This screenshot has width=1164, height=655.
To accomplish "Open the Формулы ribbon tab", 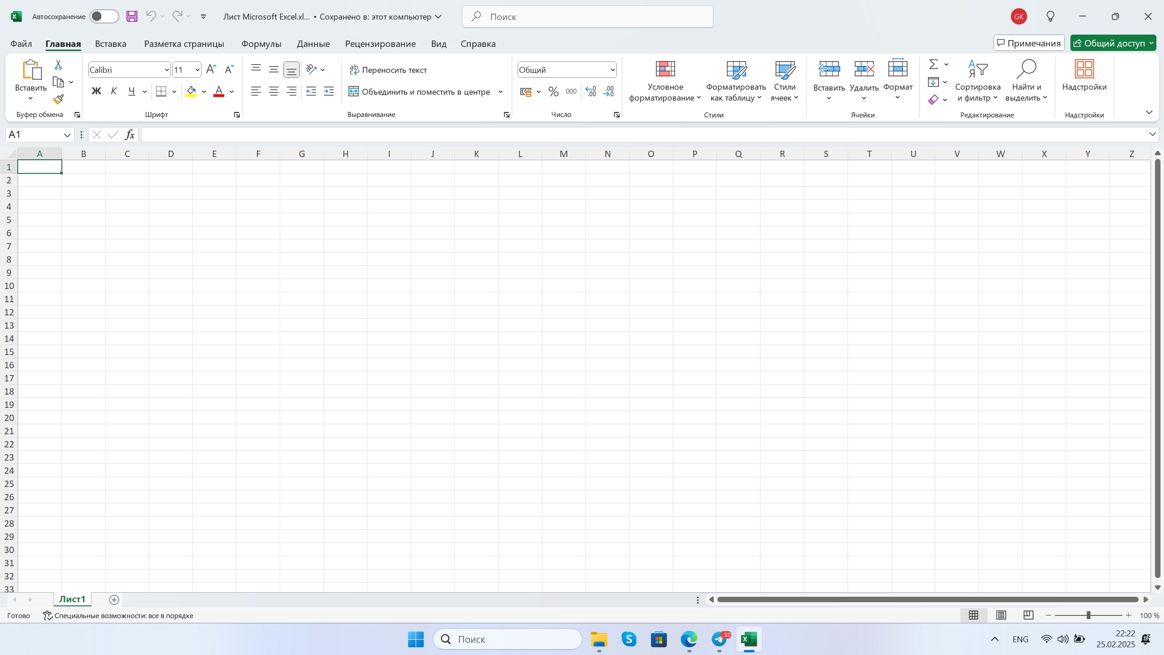I will pos(261,44).
